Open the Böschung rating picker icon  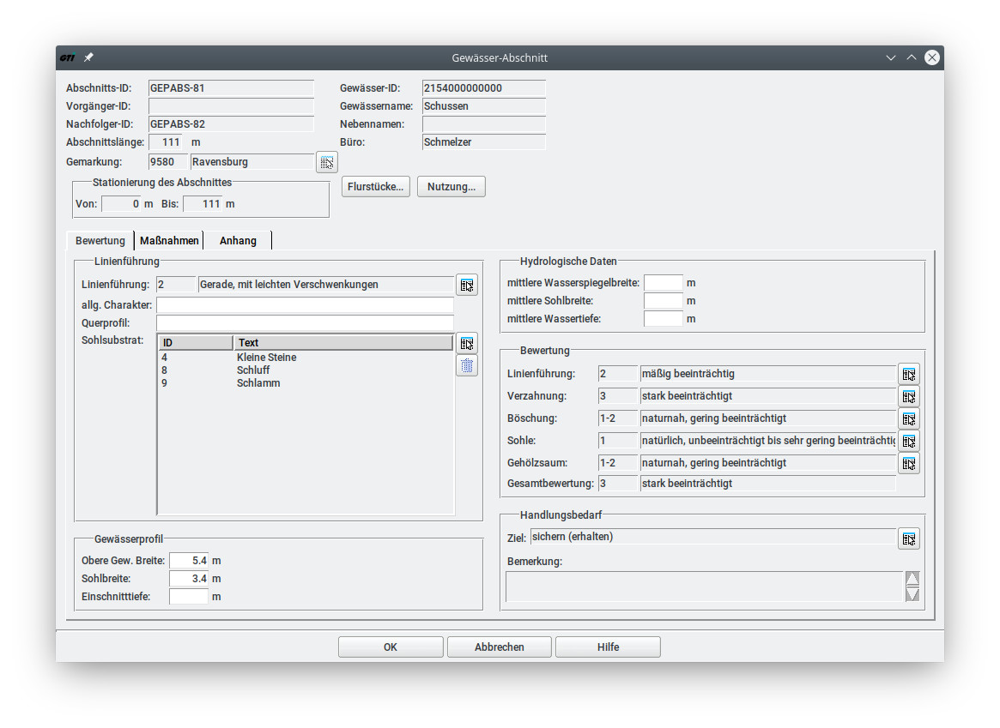[x=909, y=418]
